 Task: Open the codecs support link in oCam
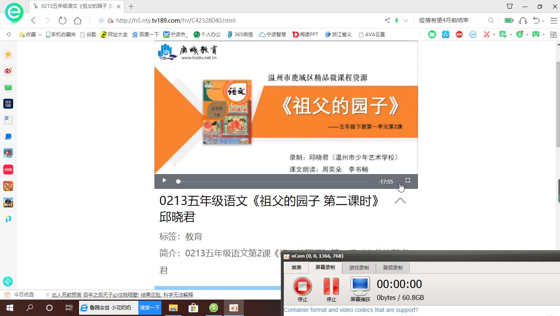tap(351, 310)
